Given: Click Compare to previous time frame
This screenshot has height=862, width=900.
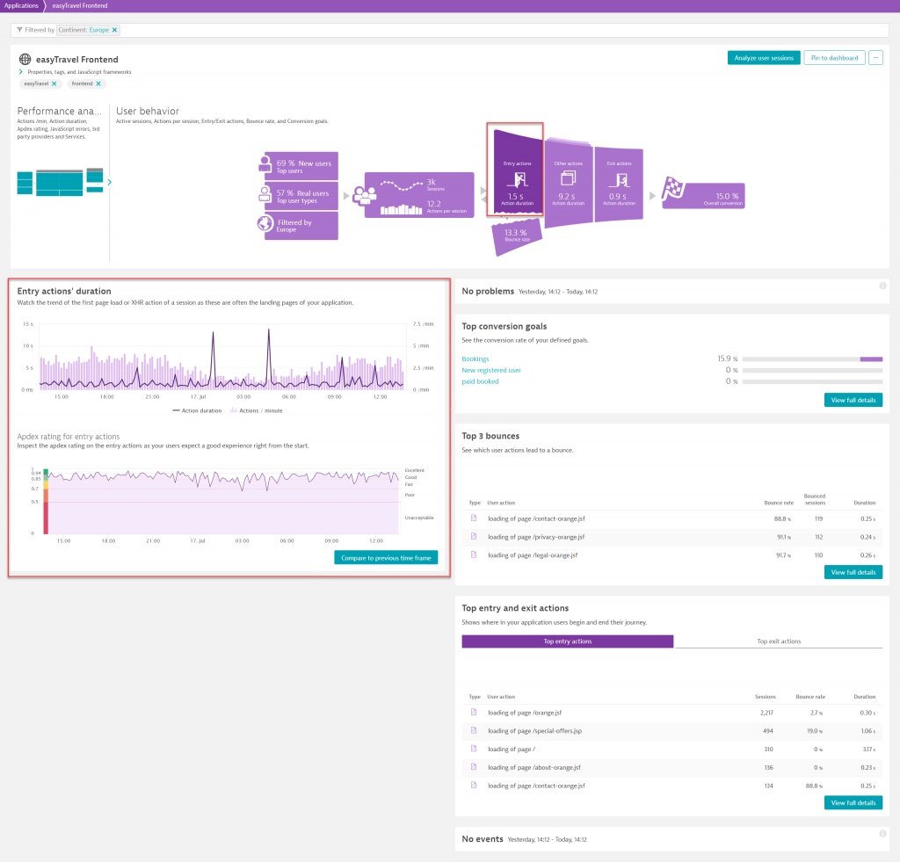Looking at the screenshot, I should [x=385, y=556].
